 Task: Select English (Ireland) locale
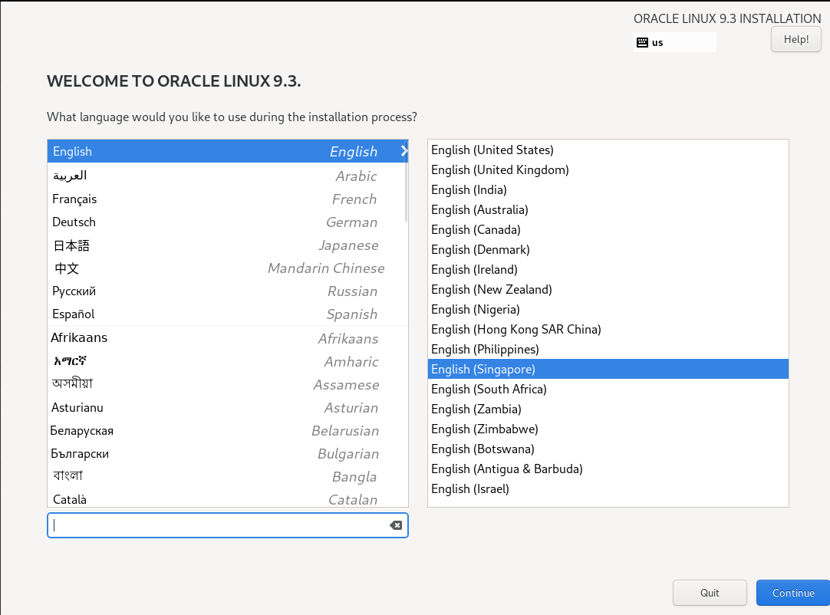[608, 269]
